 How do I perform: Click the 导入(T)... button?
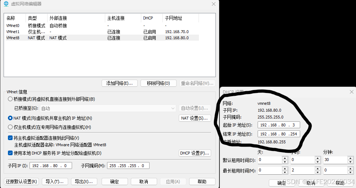coord(54,182)
